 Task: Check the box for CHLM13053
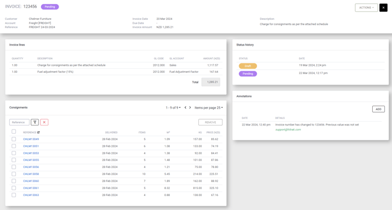(14, 153)
